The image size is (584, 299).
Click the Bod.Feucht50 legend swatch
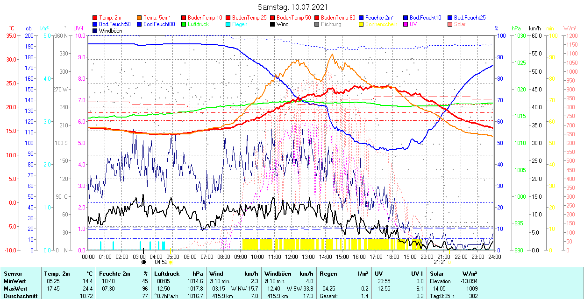(95, 24)
